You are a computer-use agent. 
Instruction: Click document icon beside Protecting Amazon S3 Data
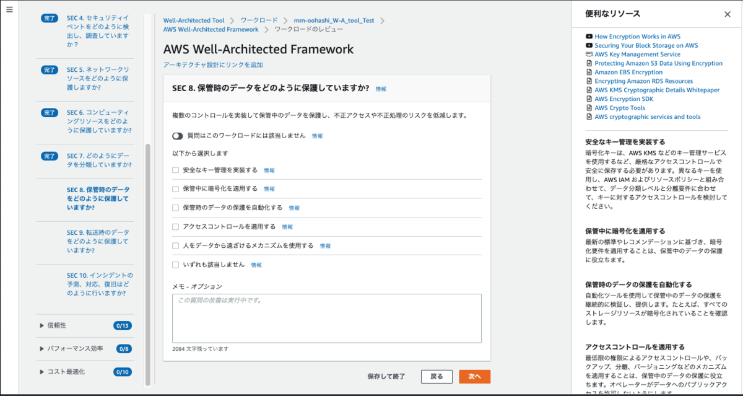click(x=589, y=63)
